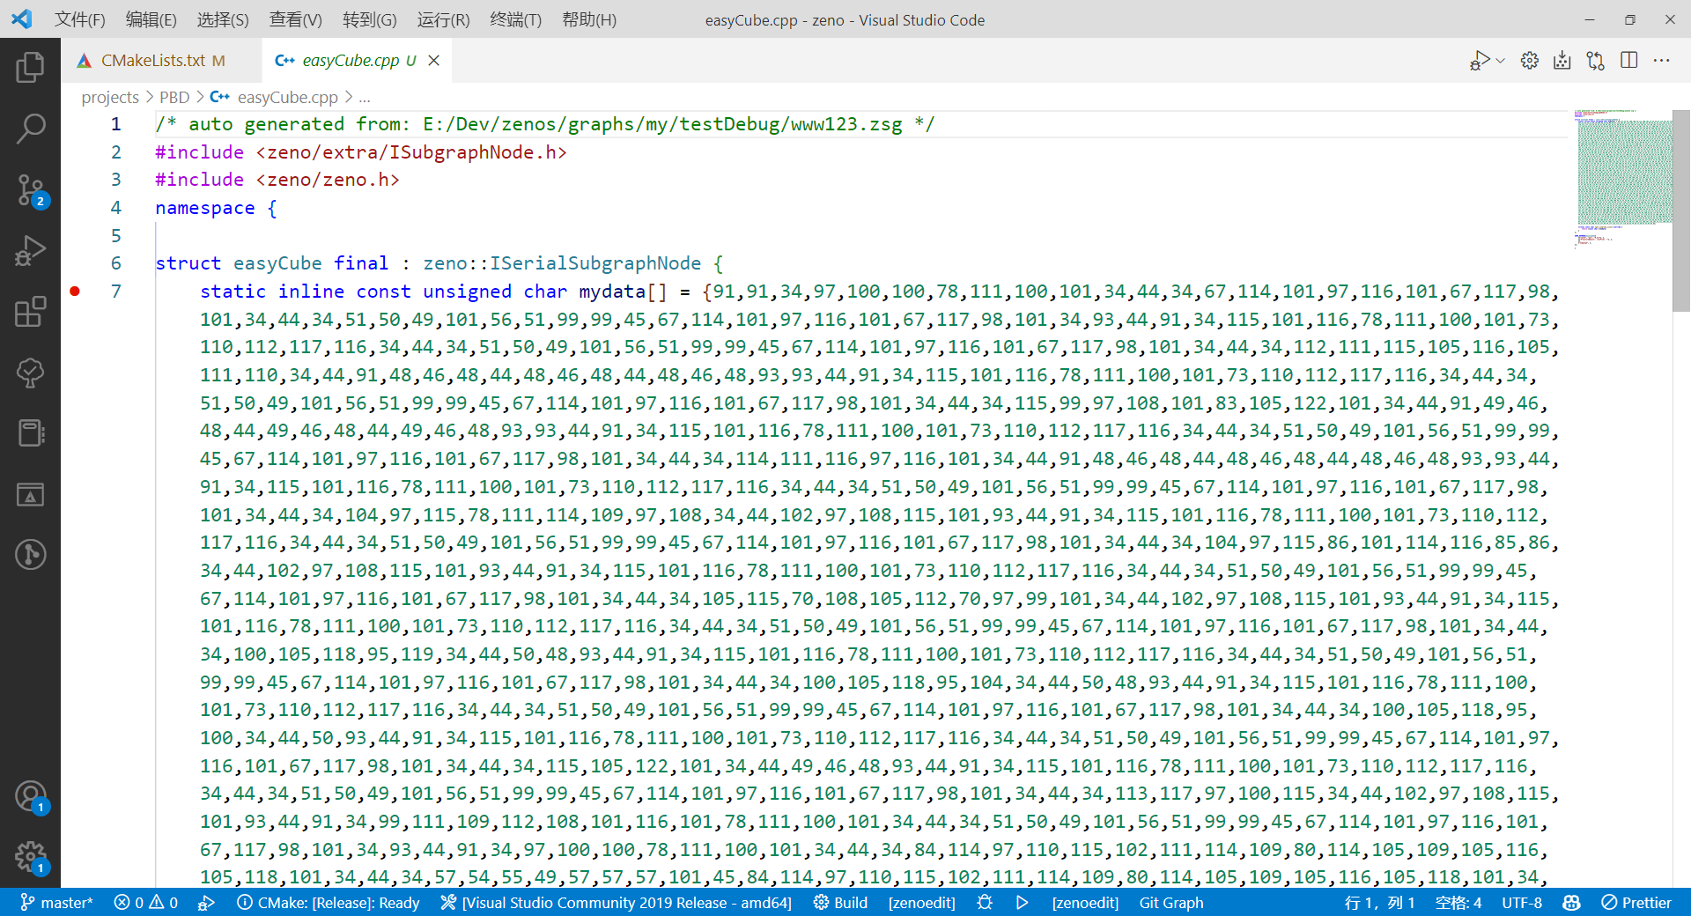Image resolution: width=1691 pixels, height=916 pixels.
Task: Expand the run options dropdown arrow
Action: [x=1501, y=61]
